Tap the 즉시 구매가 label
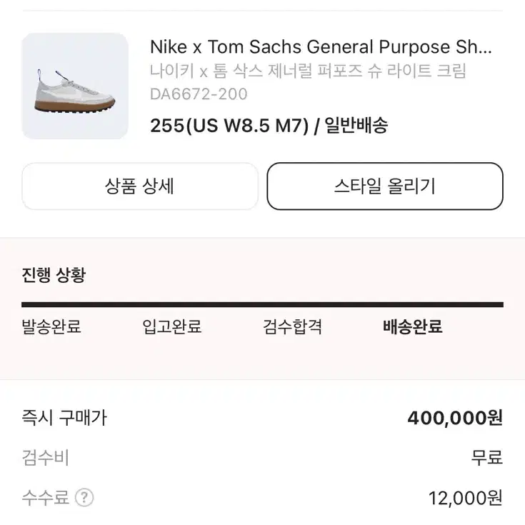 (x=64, y=418)
